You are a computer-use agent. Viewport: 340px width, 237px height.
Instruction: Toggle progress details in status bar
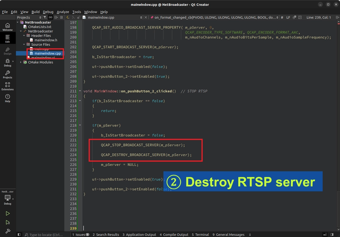(x=325, y=235)
